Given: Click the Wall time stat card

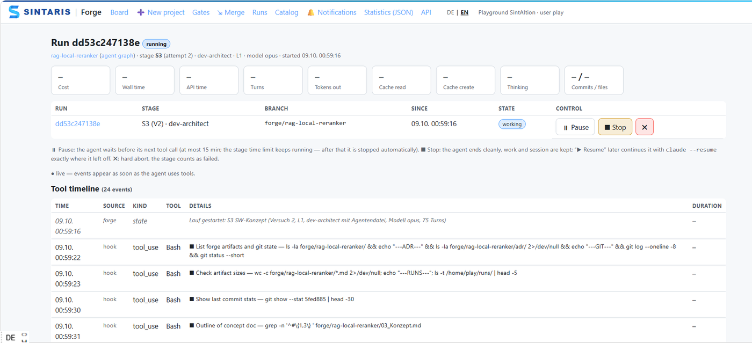Looking at the screenshot, I should [144, 81].
